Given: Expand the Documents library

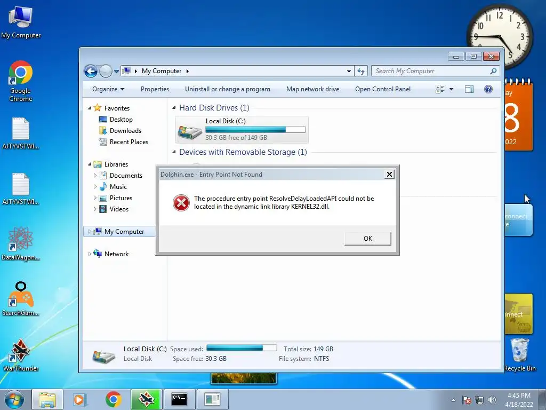Looking at the screenshot, I should [95, 175].
